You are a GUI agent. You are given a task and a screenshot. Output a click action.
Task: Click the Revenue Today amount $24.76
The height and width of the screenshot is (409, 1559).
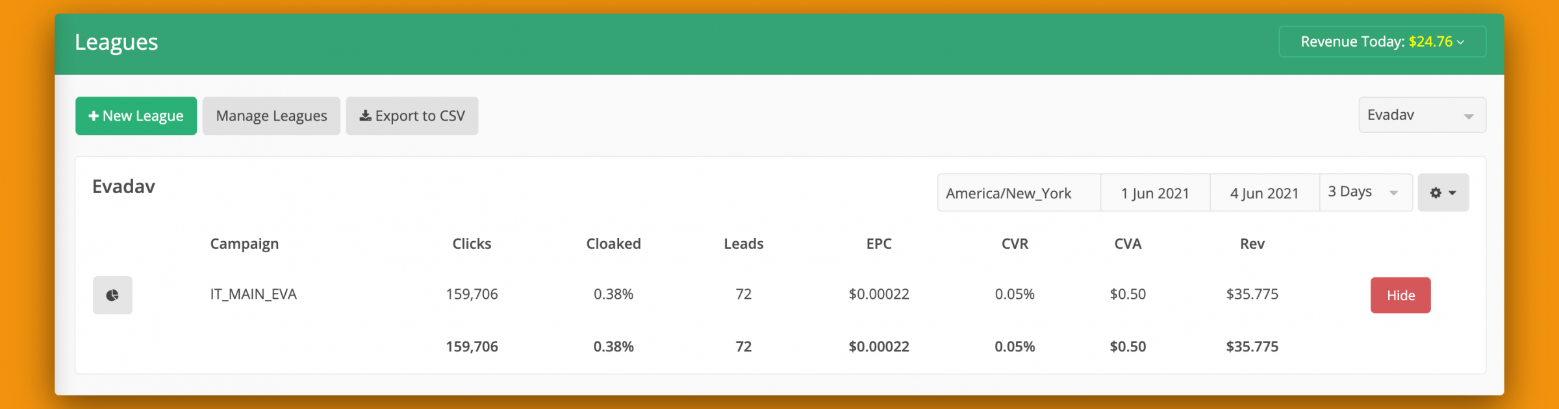[x=1430, y=42]
